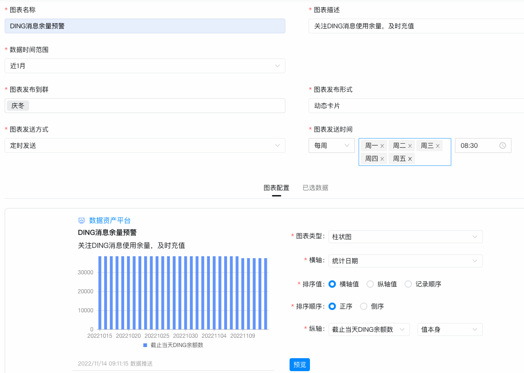The image size is (524, 373).
Task: Open the 数据资产平台 link
Action: [x=110, y=221]
